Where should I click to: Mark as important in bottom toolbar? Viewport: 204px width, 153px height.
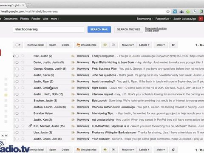pos(105,150)
